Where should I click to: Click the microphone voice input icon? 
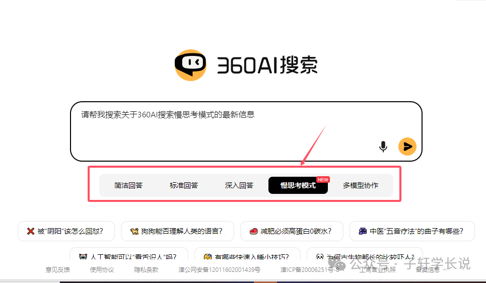383,147
